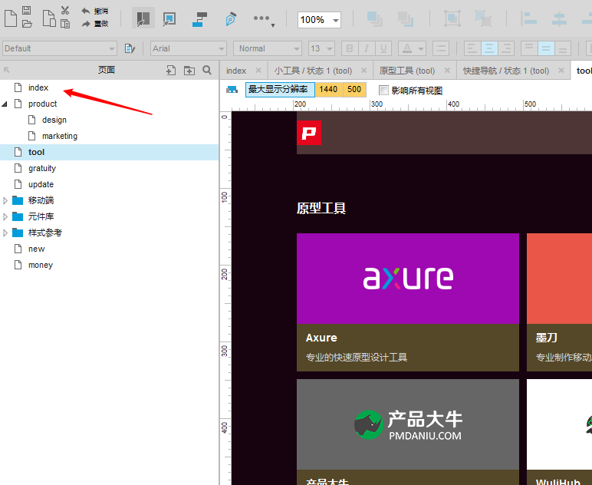This screenshot has height=485, width=592.
Task: Align text right
Action: click(506, 48)
